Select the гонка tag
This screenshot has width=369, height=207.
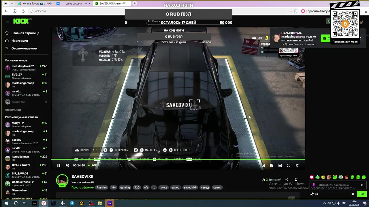[x=163, y=187]
